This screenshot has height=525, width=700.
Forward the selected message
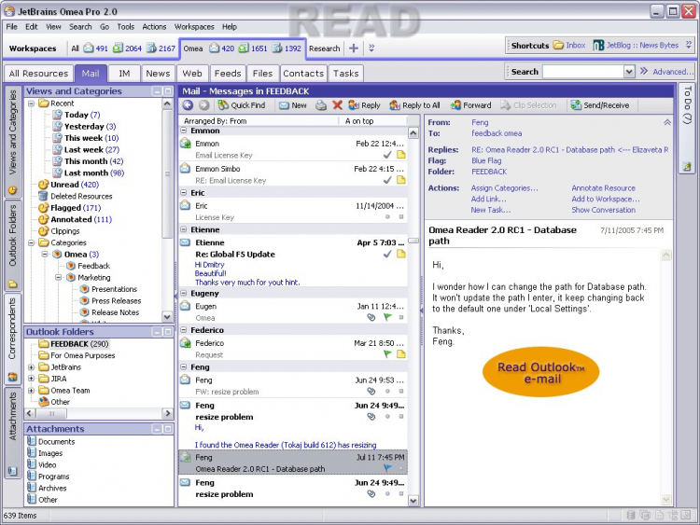[471, 105]
